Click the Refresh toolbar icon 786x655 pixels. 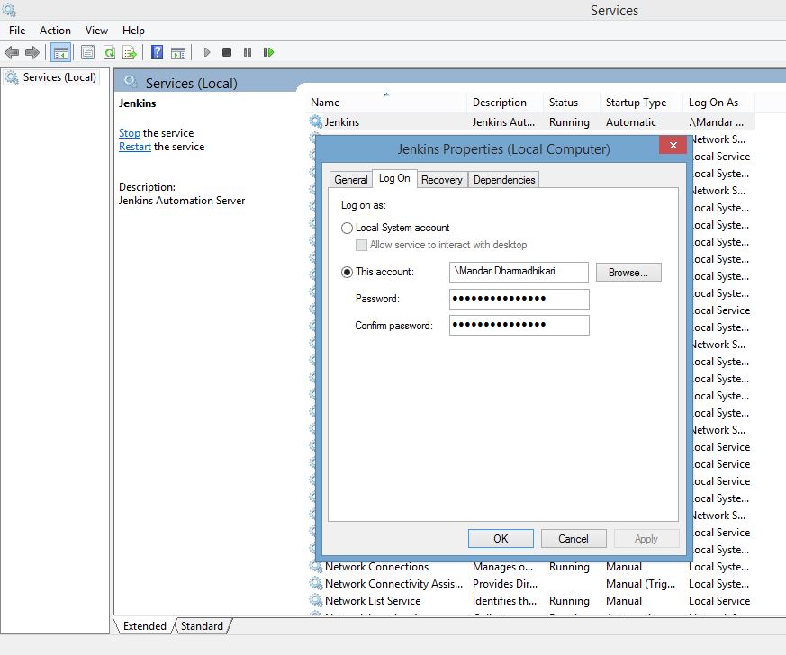[x=109, y=52]
